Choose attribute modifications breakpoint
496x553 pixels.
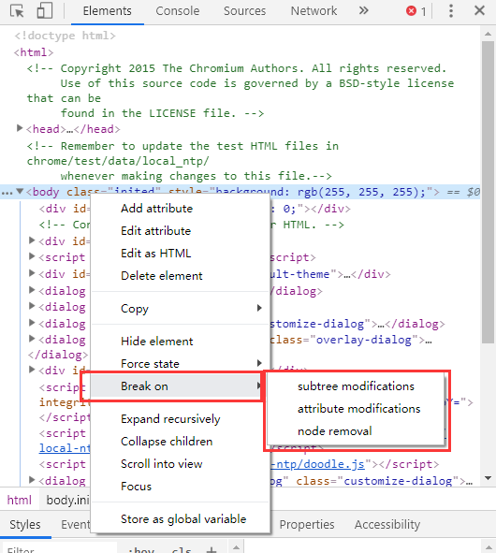(356, 409)
